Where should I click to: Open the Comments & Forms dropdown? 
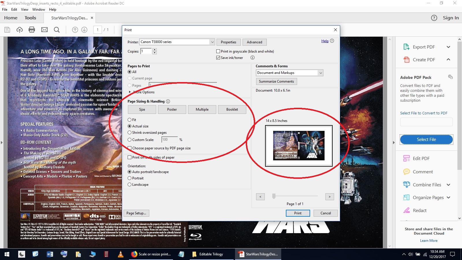(x=290, y=73)
